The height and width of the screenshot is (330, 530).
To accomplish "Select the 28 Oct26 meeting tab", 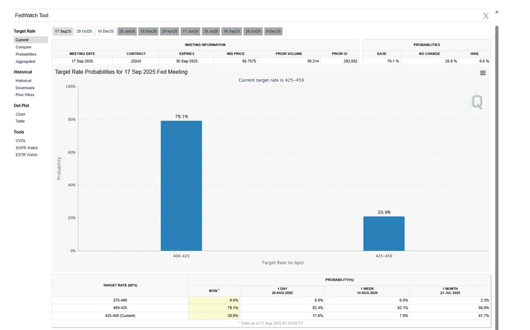I will pyautogui.click(x=253, y=31).
